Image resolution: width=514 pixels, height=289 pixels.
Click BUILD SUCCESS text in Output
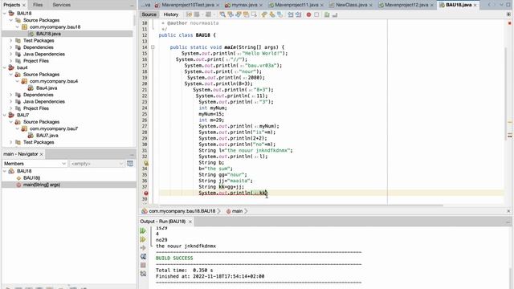coord(174,258)
